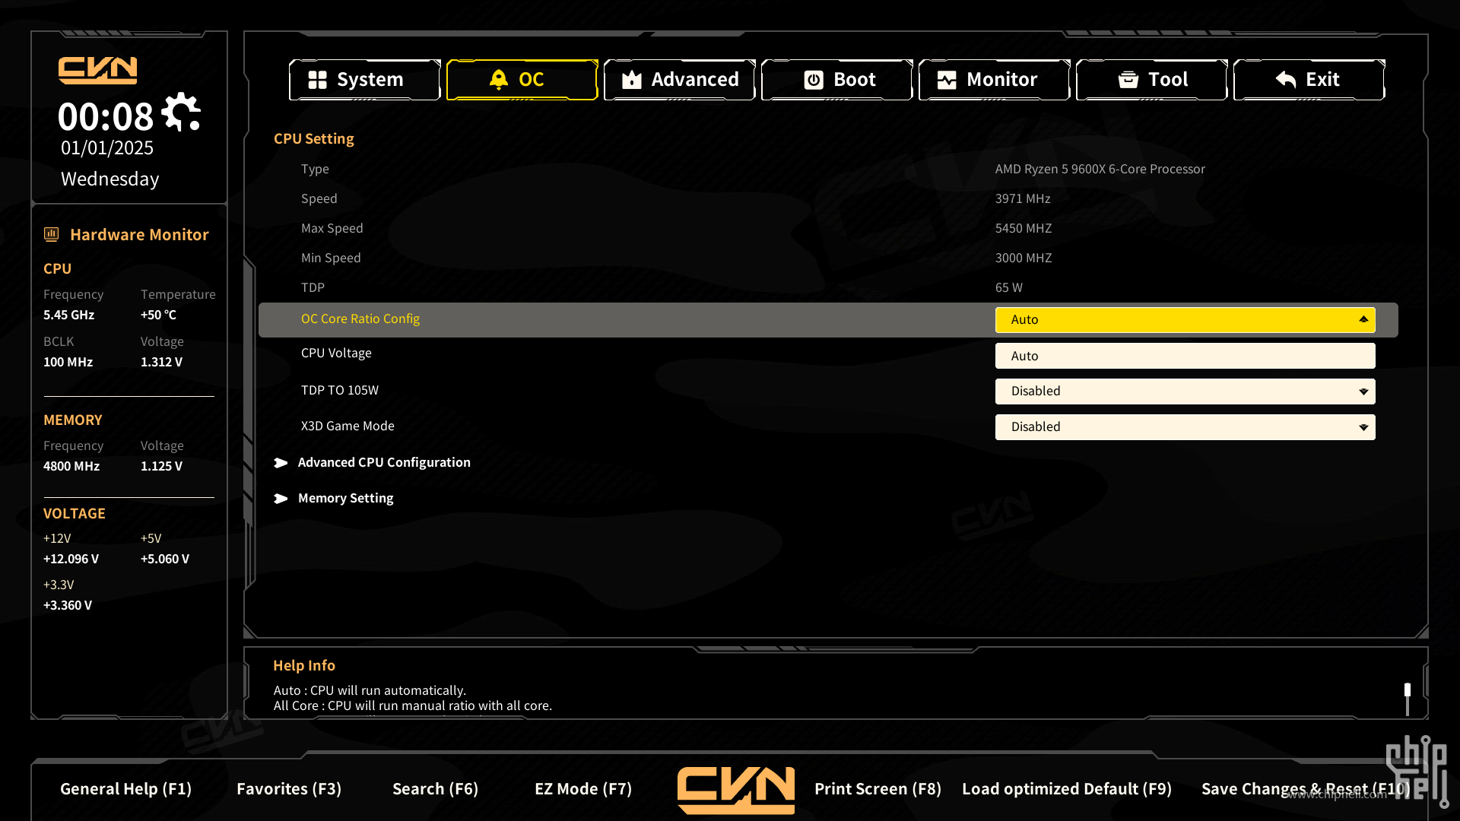Click the CVN logo in sidebar
This screenshot has height=821, width=1460.
coord(97,70)
